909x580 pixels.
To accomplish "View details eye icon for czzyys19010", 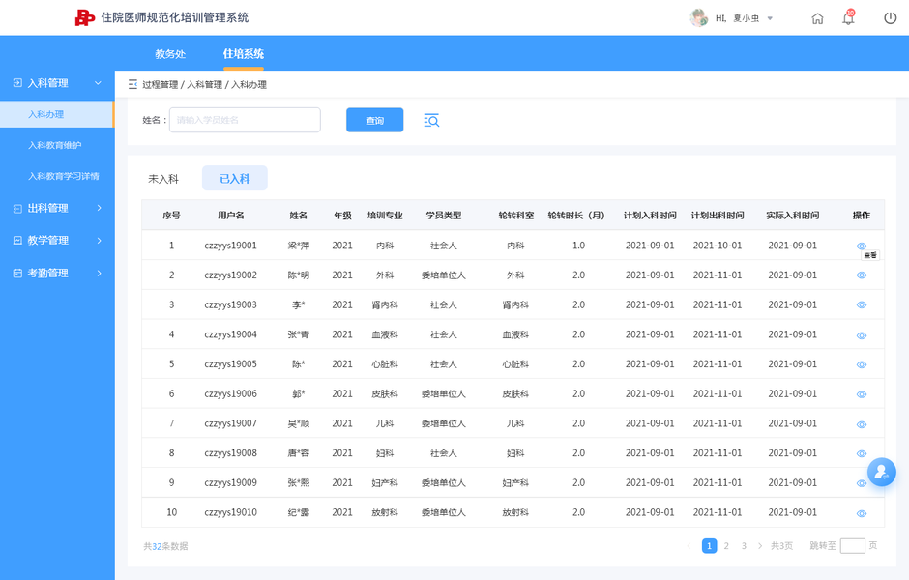I will (x=862, y=513).
